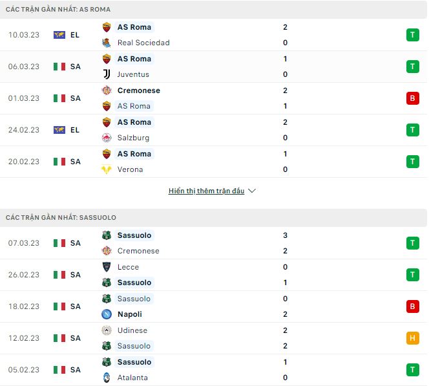This screenshot has height=386, width=429.
Task: Open the 'Hiển thị thêm trận đấu' link
Action: [x=206, y=191]
